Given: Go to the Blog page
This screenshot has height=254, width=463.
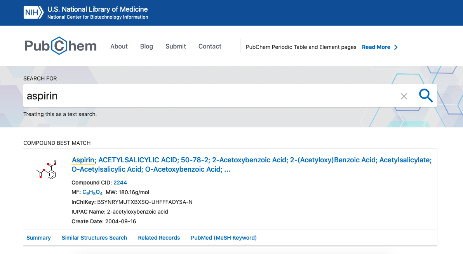Looking at the screenshot, I should pos(146,46).
